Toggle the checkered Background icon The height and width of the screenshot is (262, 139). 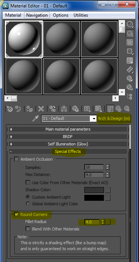click(x=130, y=42)
